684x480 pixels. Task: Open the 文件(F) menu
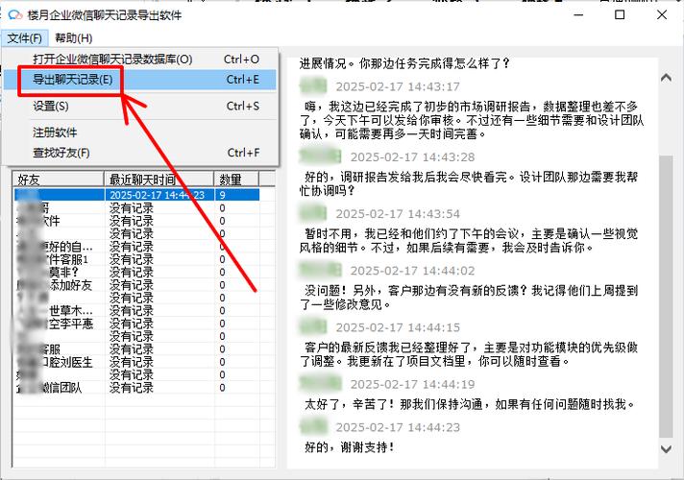point(24,38)
